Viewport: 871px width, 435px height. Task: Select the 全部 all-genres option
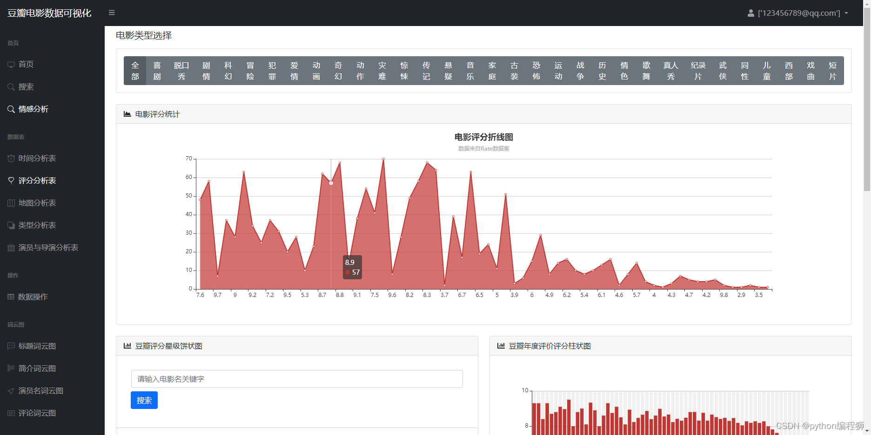(134, 71)
